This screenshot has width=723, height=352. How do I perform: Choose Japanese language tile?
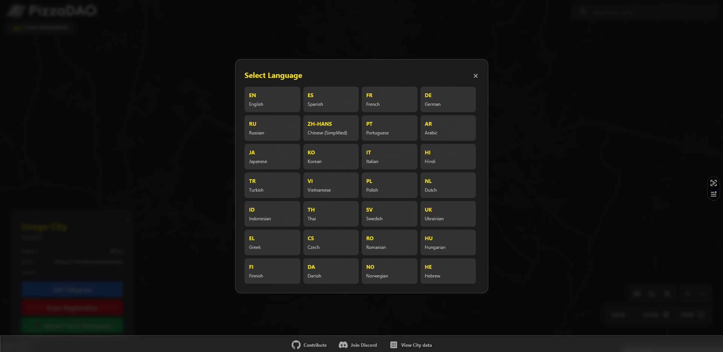tap(272, 157)
